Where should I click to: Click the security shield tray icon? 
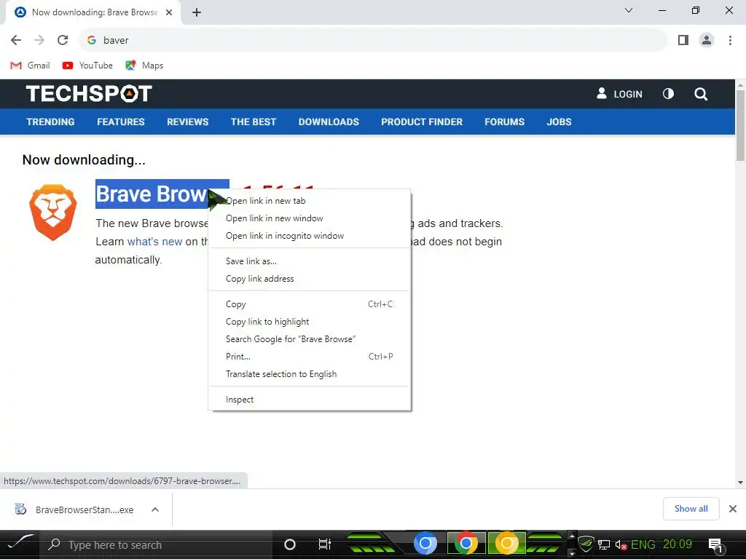pyautogui.click(x=586, y=544)
